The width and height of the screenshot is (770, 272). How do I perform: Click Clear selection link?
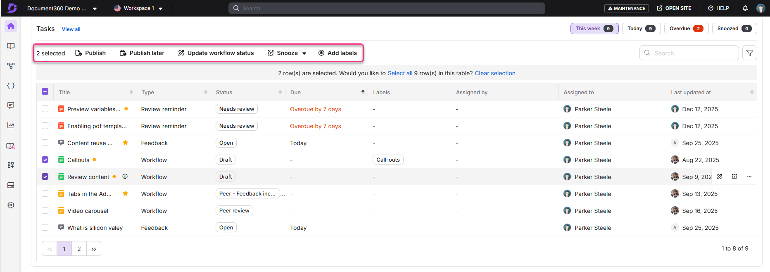(x=495, y=73)
